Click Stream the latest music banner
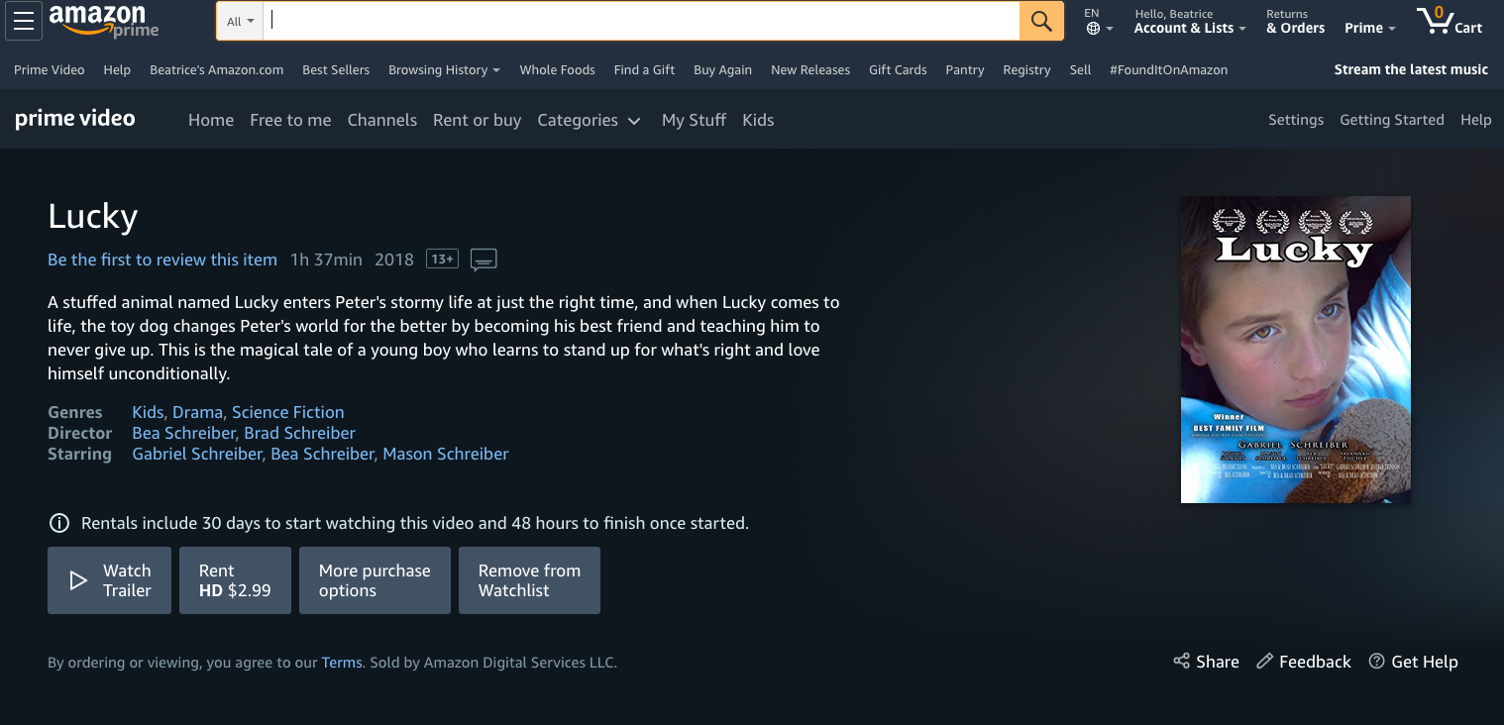1504x725 pixels. pyautogui.click(x=1411, y=69)
